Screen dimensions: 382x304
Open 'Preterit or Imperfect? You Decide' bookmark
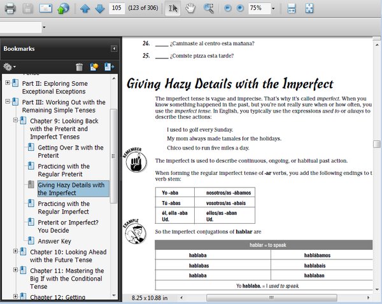click(67, 226)
